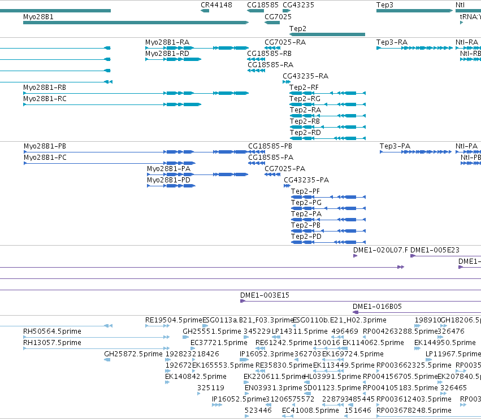Click the CG43235 gene label
The width and height of the screenshot is (481, 419).
click(x=298, y=5)
